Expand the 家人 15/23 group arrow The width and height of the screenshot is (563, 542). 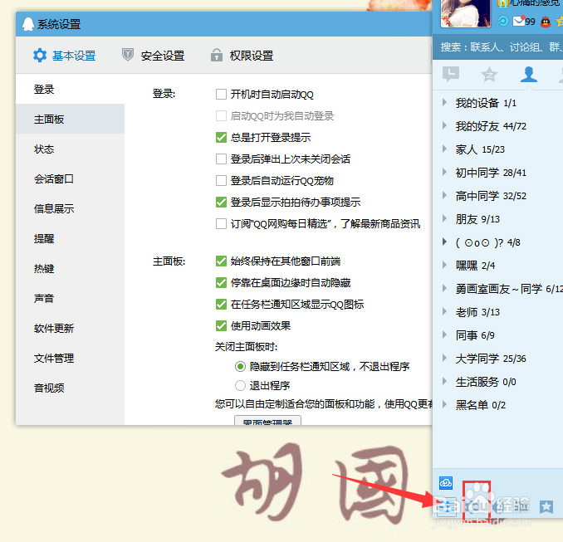point(444,149)
